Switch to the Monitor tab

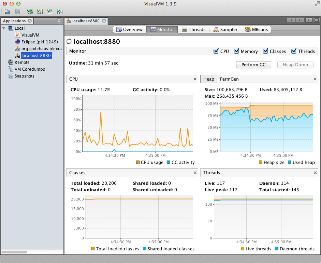(x=162, y=29)
